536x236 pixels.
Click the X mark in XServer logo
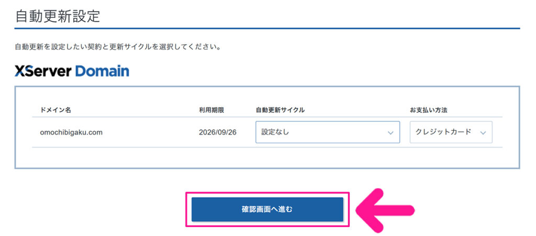(20, 71)
